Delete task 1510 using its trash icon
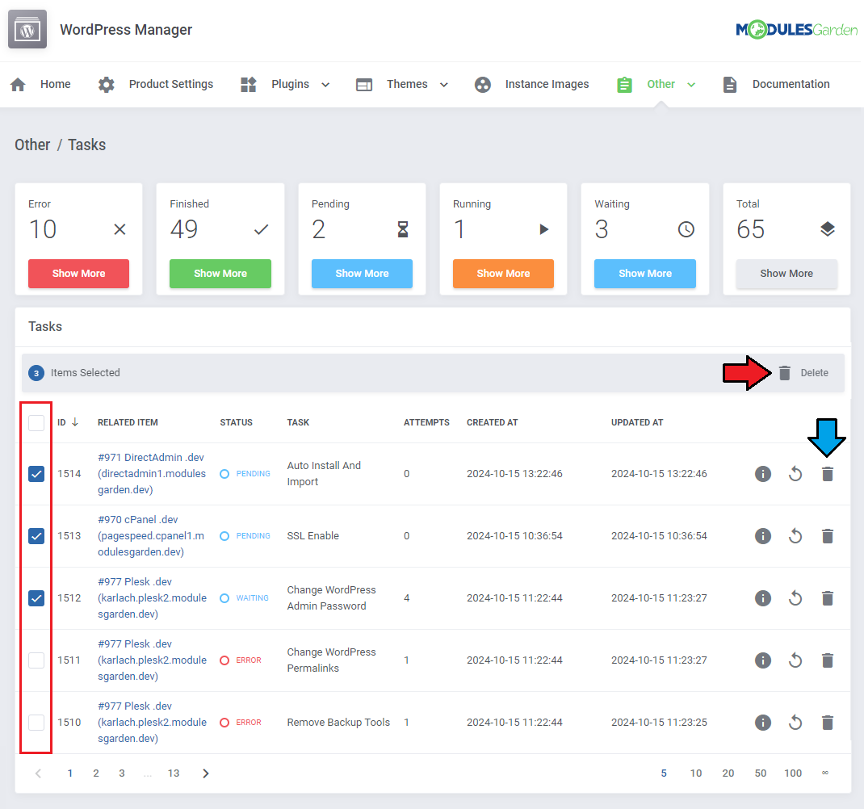Screen dimensions: 864x809 828,723
